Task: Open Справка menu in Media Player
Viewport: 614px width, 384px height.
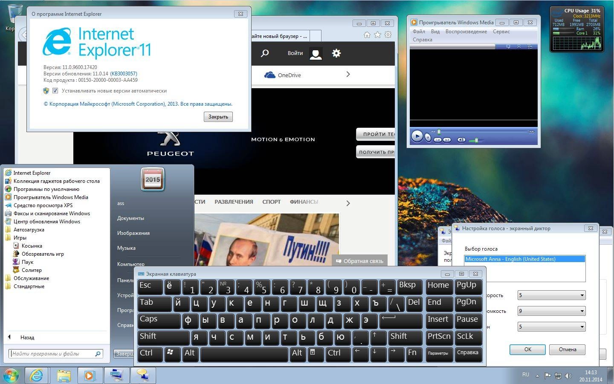Action: click(x=423, y=40)
